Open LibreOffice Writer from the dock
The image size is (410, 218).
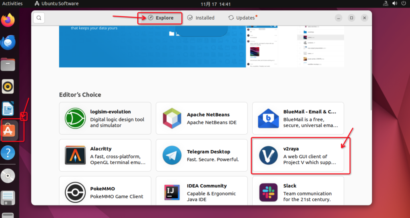pyautogui.click(x=8, y=108)
